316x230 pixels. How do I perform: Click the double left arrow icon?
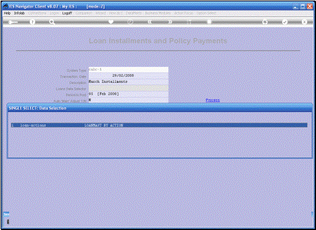coord(150,22)
